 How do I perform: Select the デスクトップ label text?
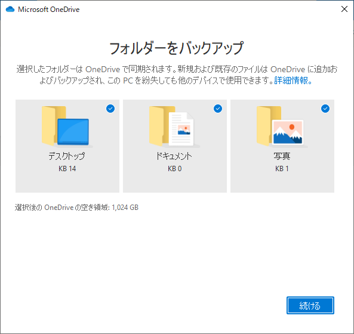[x=67, y=156]
